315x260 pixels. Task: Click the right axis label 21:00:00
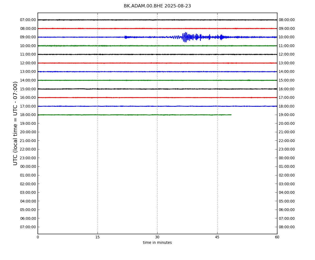[x=287, y=132]
